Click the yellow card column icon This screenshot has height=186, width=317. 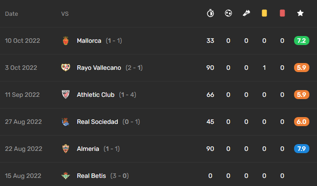click(264, 14)
